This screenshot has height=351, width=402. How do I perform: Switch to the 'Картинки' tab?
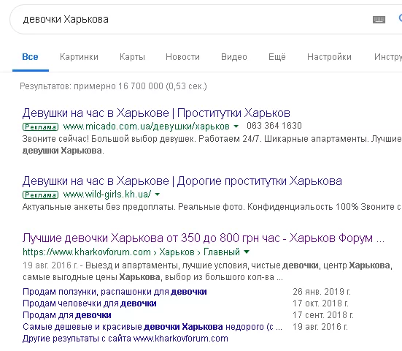coord(79,57)
